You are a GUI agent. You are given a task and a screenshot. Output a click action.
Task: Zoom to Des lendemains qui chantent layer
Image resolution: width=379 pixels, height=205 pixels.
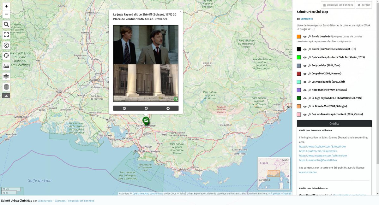310,114
